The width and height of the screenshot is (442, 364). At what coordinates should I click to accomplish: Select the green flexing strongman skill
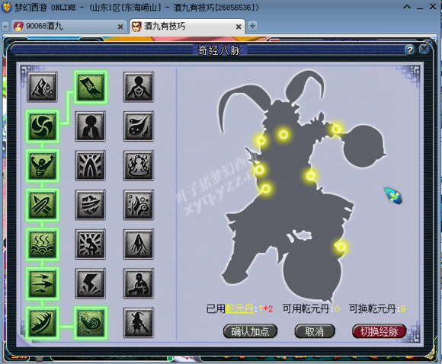tap(42, 166)
